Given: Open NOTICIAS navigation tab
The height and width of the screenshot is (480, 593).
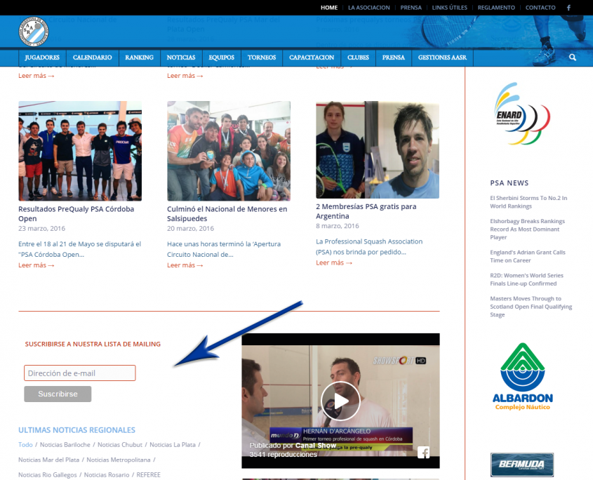Looking at the screenshot, I should pos(181,58).
